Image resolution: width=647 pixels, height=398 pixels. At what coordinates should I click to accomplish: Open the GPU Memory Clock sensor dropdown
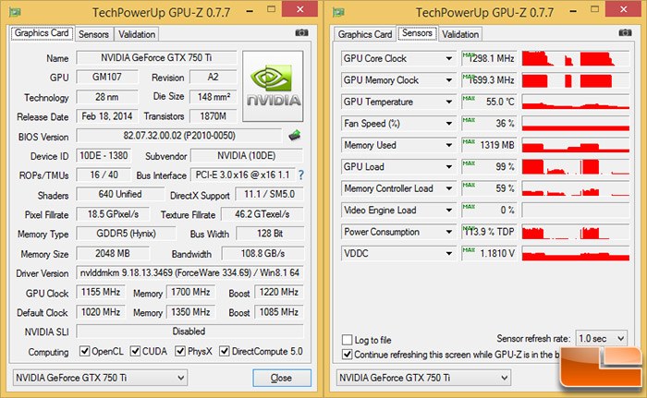pos(449,80)
